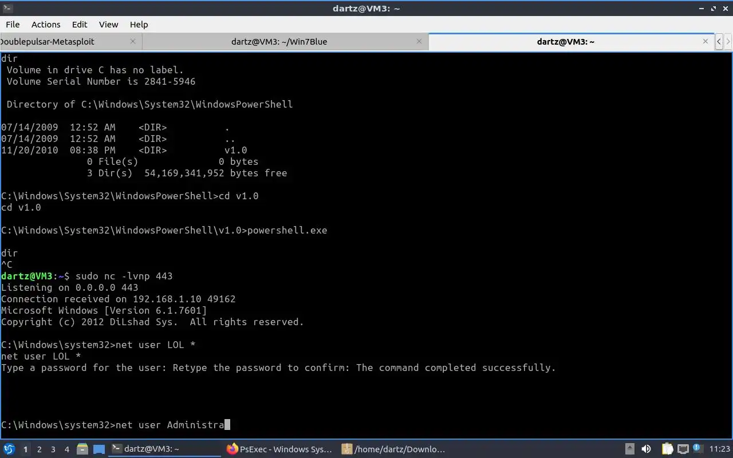Viewport: 733px width, 458px height.
Task: Open the Edit menu
Action: (x=80, y=24)
